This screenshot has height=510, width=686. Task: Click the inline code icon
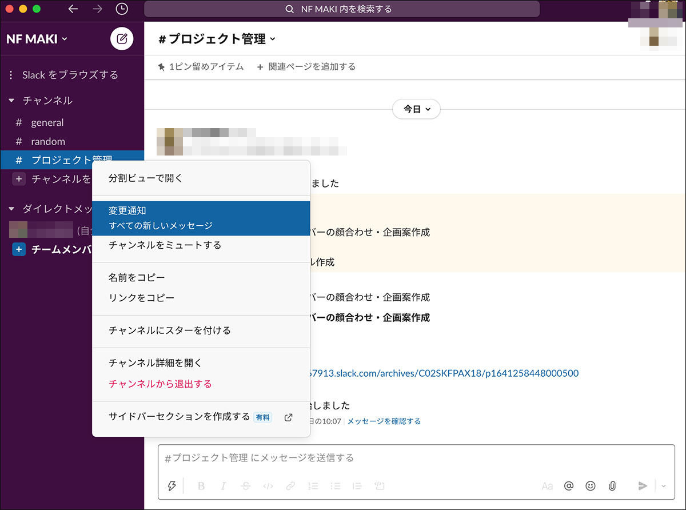click(268, 486)
